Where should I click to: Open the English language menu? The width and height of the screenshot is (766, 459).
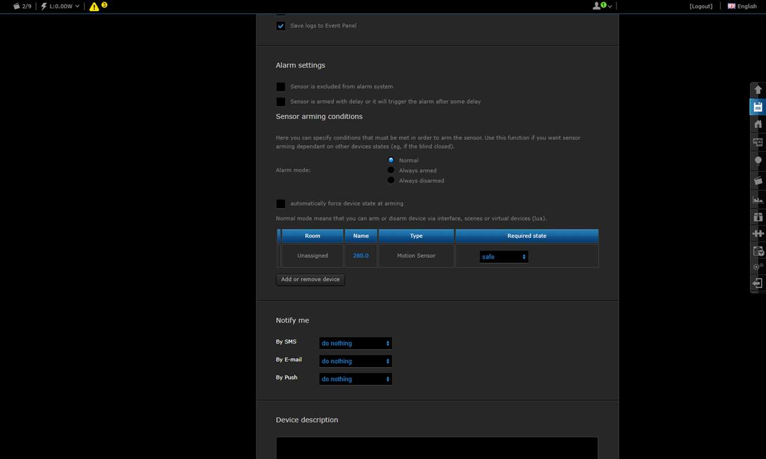click(742, 6)
